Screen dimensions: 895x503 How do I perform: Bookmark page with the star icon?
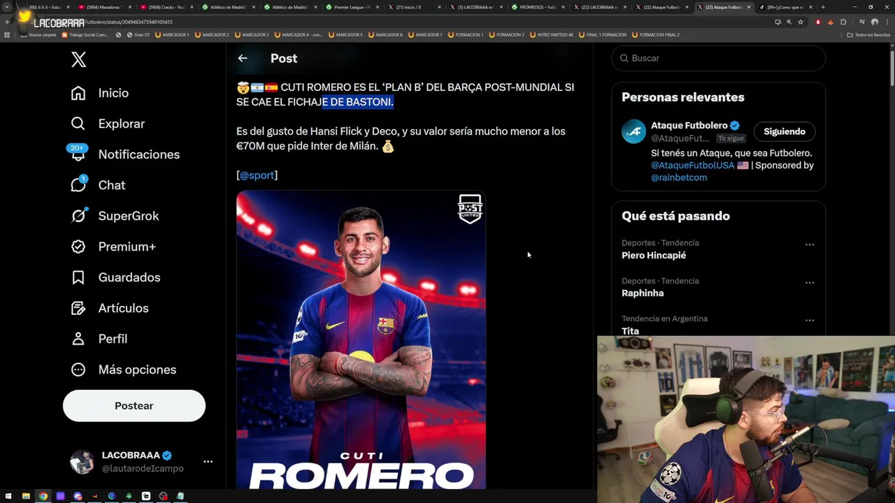point(801,22)
